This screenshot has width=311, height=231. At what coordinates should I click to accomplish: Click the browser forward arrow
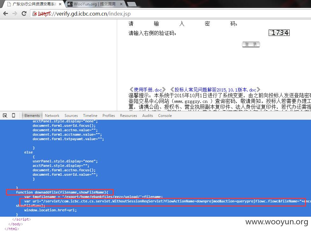coord(15,13)
